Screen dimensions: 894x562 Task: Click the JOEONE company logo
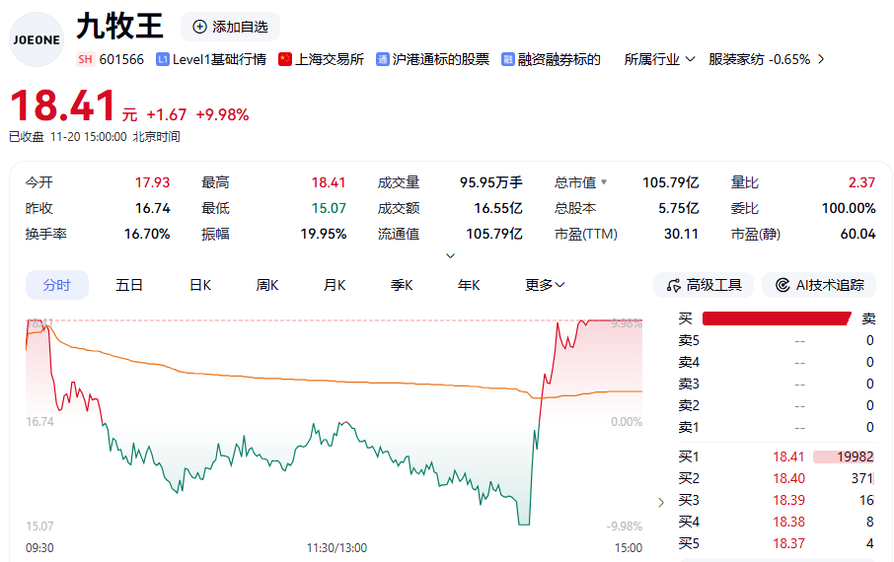tap(37, 39)
